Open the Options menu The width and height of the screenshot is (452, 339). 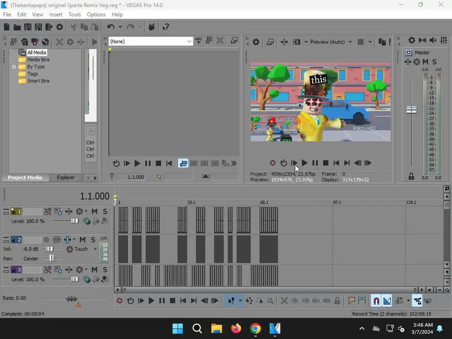click(x=96, y=15)
